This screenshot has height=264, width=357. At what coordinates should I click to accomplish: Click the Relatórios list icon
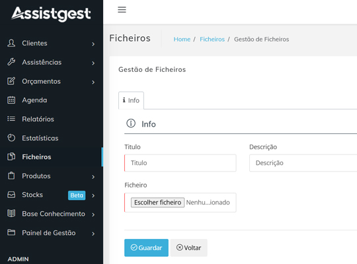coord(11,119)
